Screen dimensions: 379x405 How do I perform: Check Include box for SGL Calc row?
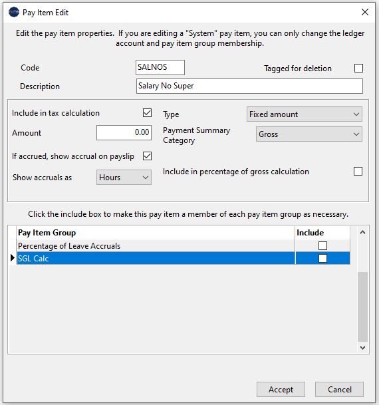coord(322,258)
